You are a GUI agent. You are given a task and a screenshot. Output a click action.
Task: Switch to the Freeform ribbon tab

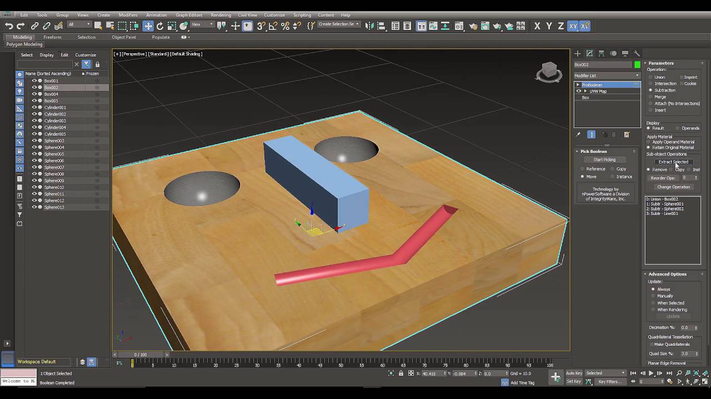pyautogui.click(x=52, y=37)
